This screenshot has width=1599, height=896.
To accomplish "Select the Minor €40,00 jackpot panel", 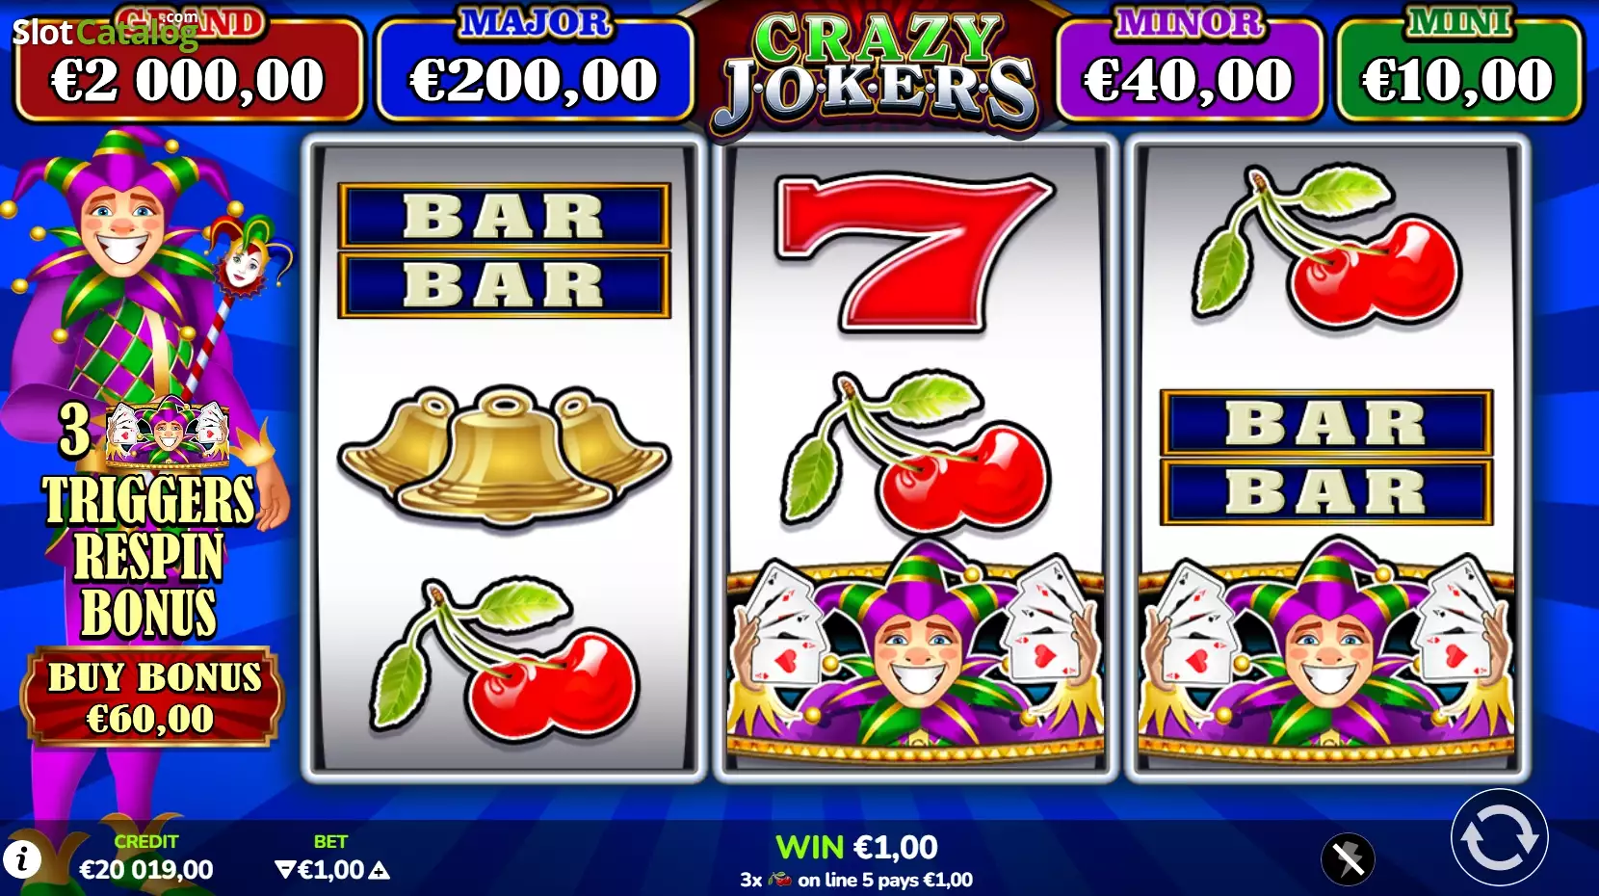I will [x=1190, y=69].
